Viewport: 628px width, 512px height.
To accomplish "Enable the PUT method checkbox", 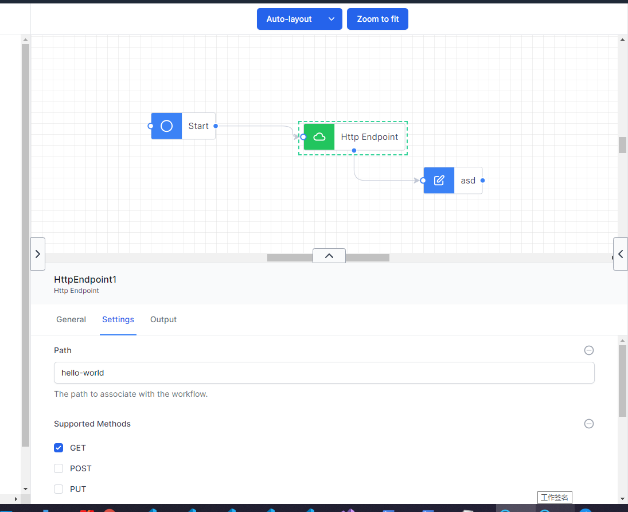I will click(x=58, y=489).
